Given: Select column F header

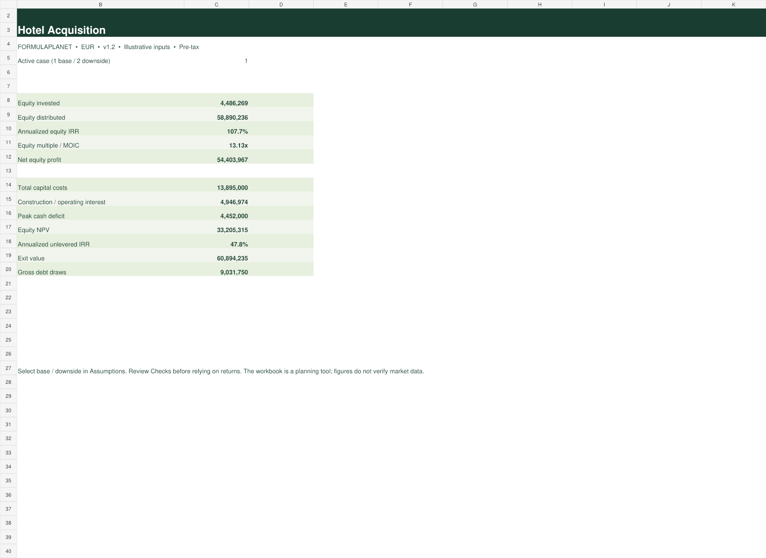Looking at the screenshot, I should click(410, 4).
